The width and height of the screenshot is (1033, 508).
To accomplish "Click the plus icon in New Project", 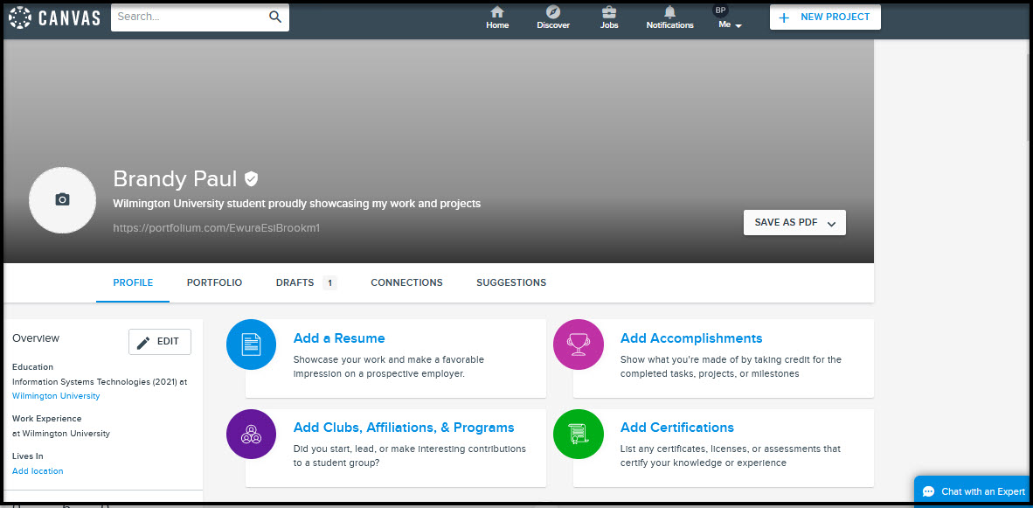I will tap(784, 17).
